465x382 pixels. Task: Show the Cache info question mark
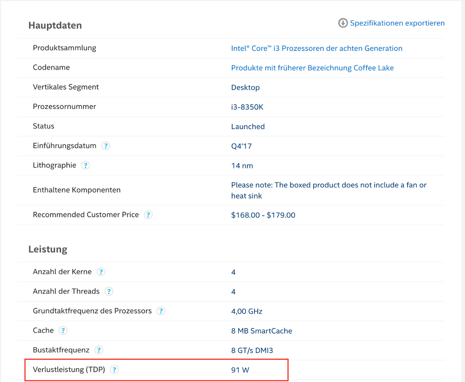pyautogui.click(x=63, y=330)
